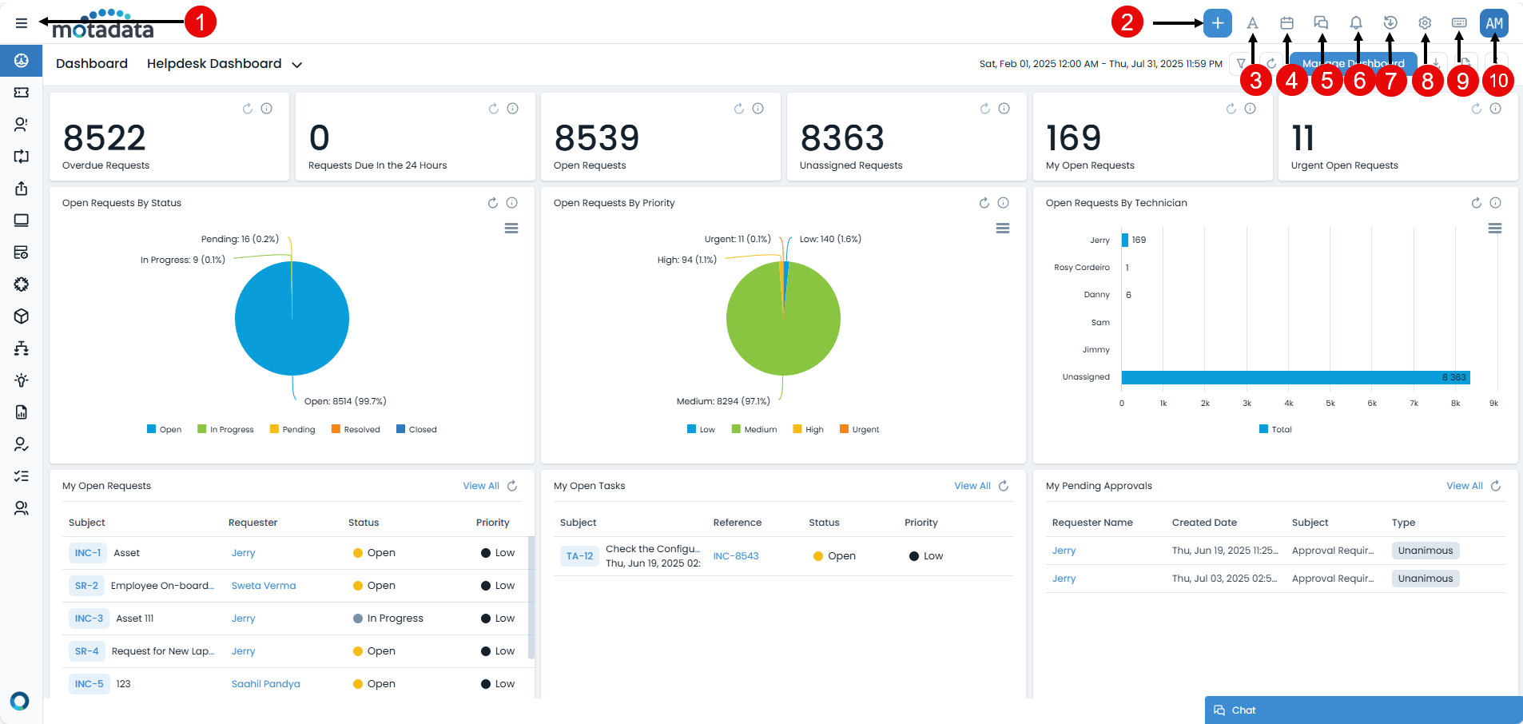Screen dimensions: 1523x724
Task: Refresh the Overdue Requests widget
Action: (x=248, y=109)
